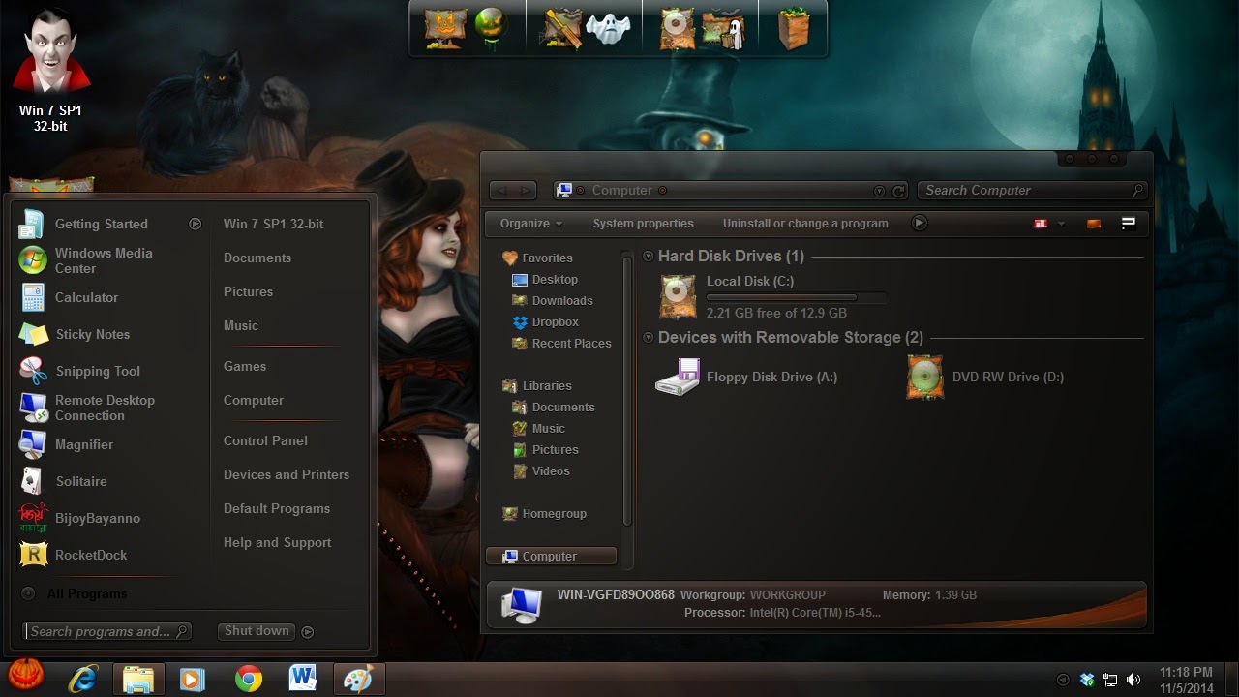Open Windows Media Player from taskbar
The image size is (1239, 697).
click(x=193, y=679)
